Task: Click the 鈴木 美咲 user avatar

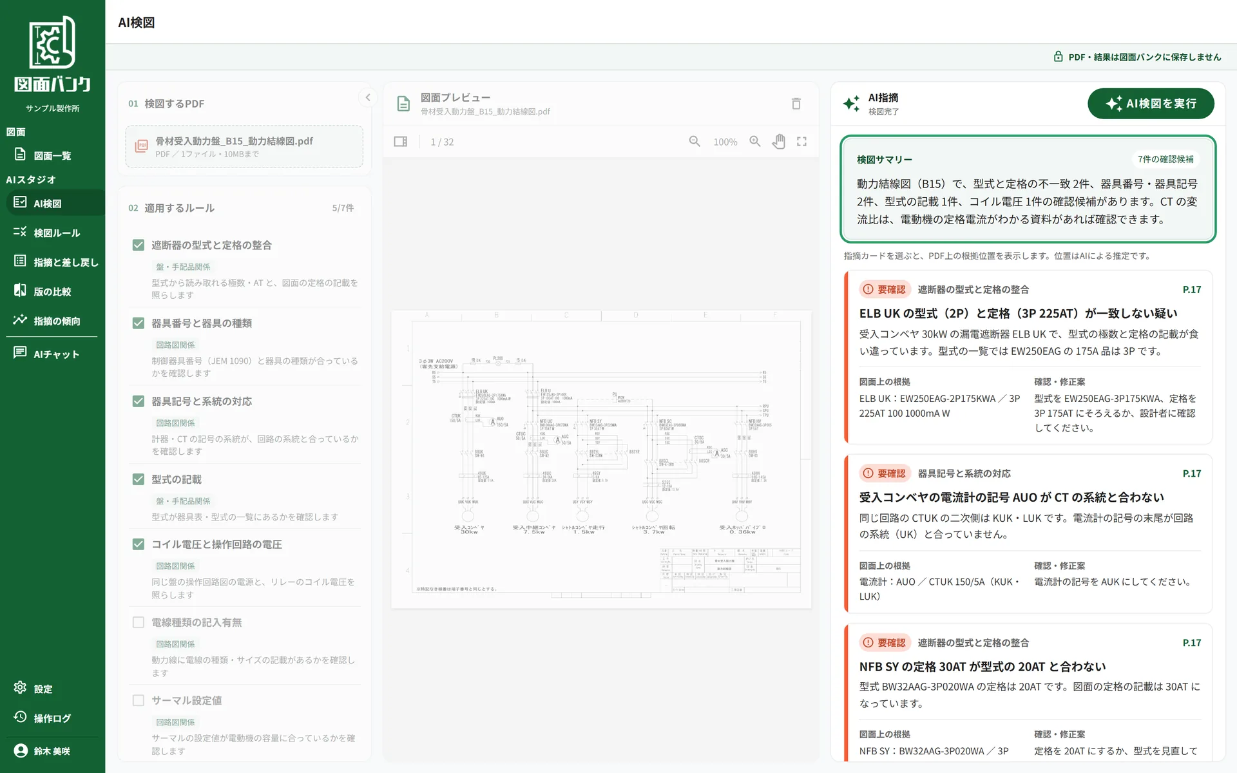Action: [21, 750]
